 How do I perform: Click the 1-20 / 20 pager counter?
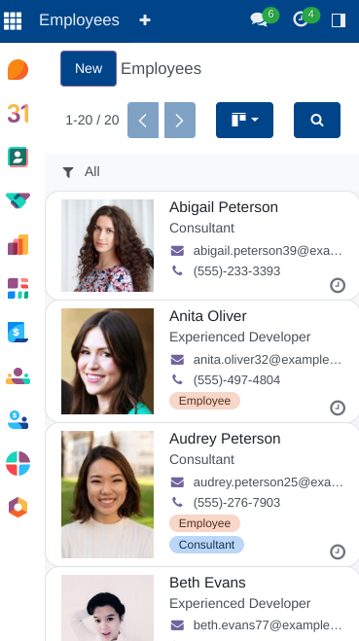pos(92,121)
